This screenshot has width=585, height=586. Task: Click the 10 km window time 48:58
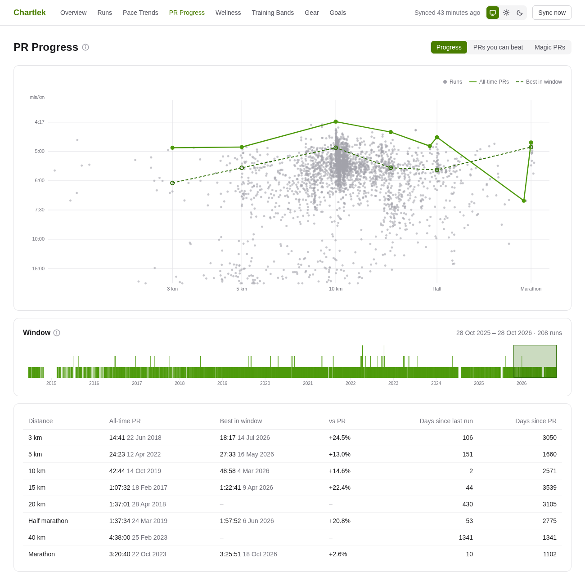228,471
